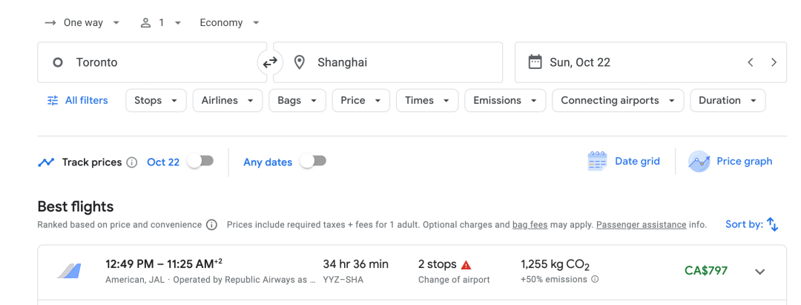Enable Any dates price tracking
This screenshot has width=801, height=305.
pos(313,161)
